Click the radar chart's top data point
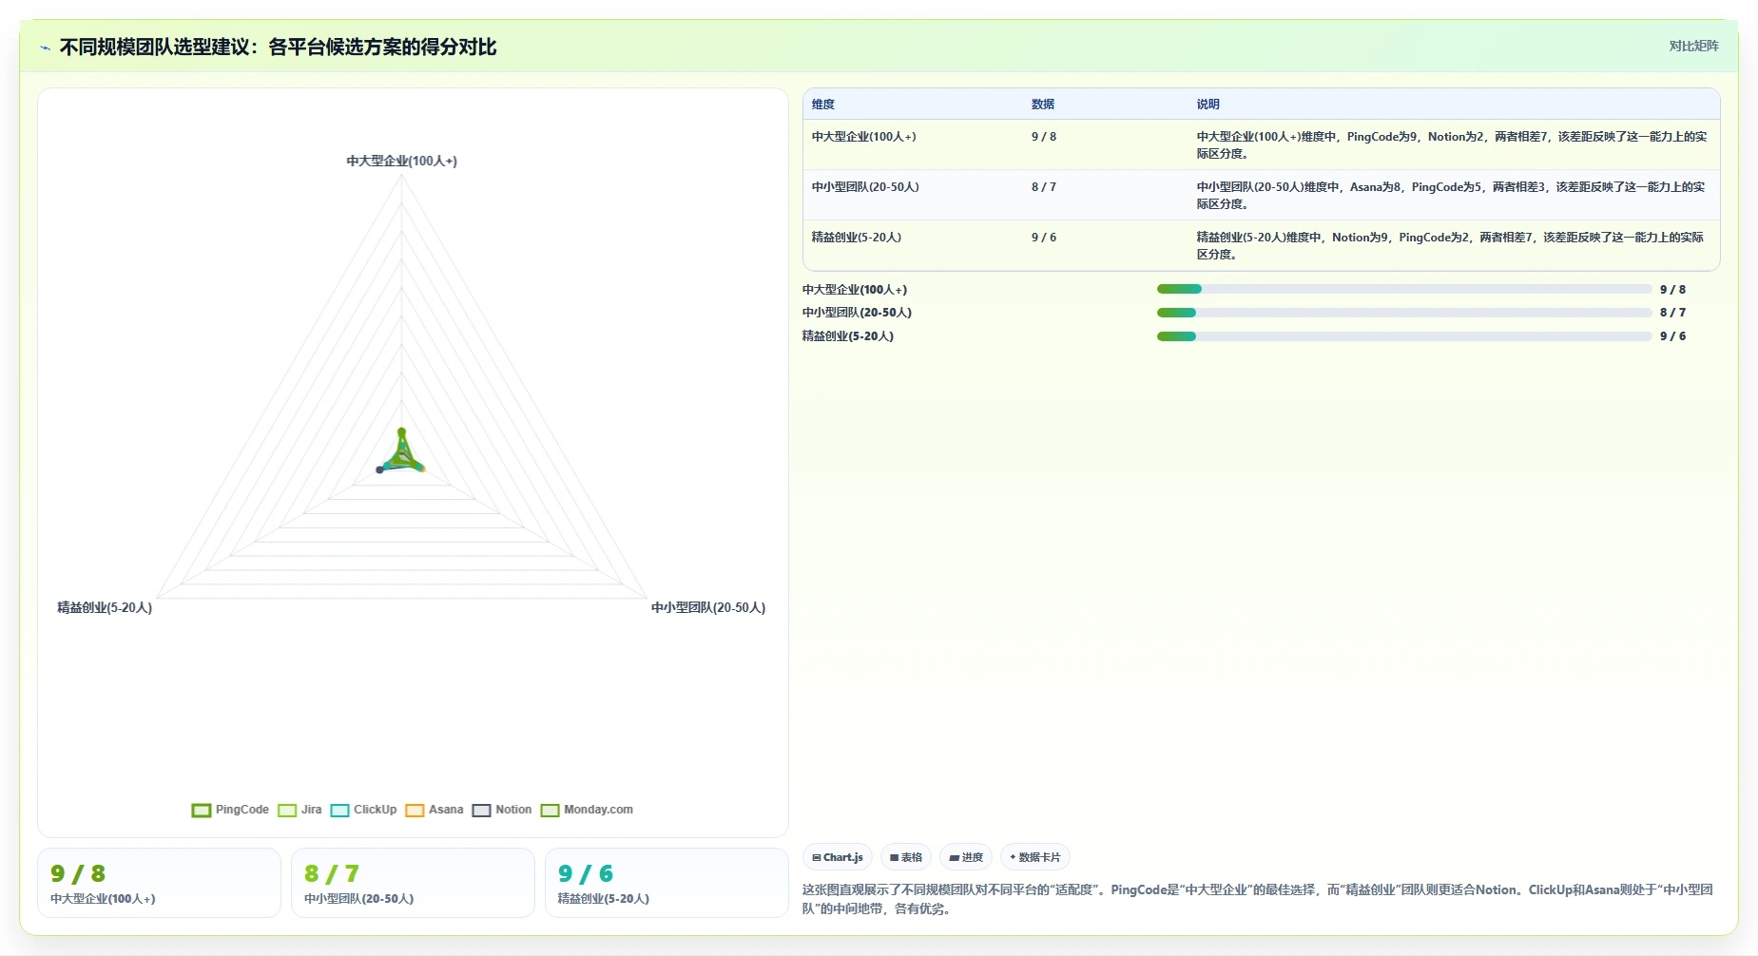This screenshot has height=956, width=1758. pos(401,431)
